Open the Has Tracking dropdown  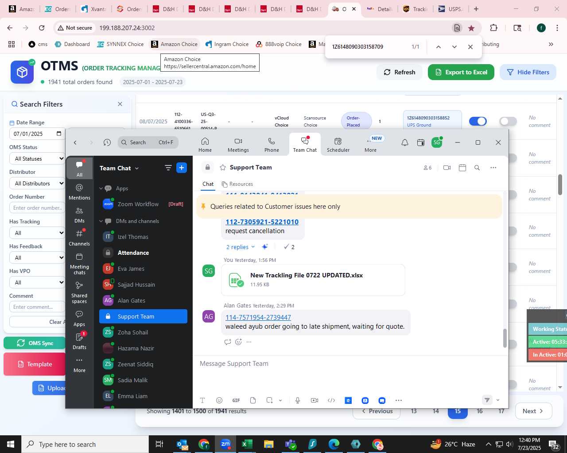tap(37, 233)
